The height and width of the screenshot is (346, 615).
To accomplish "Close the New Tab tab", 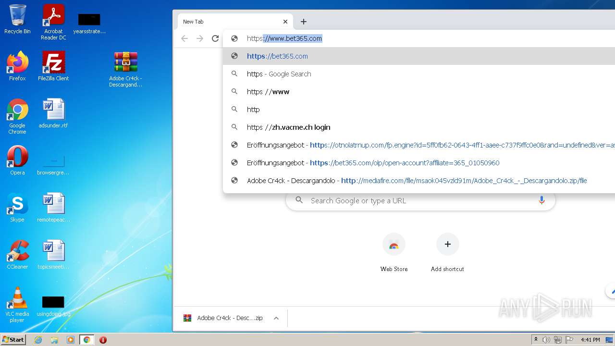I will 285,22.
